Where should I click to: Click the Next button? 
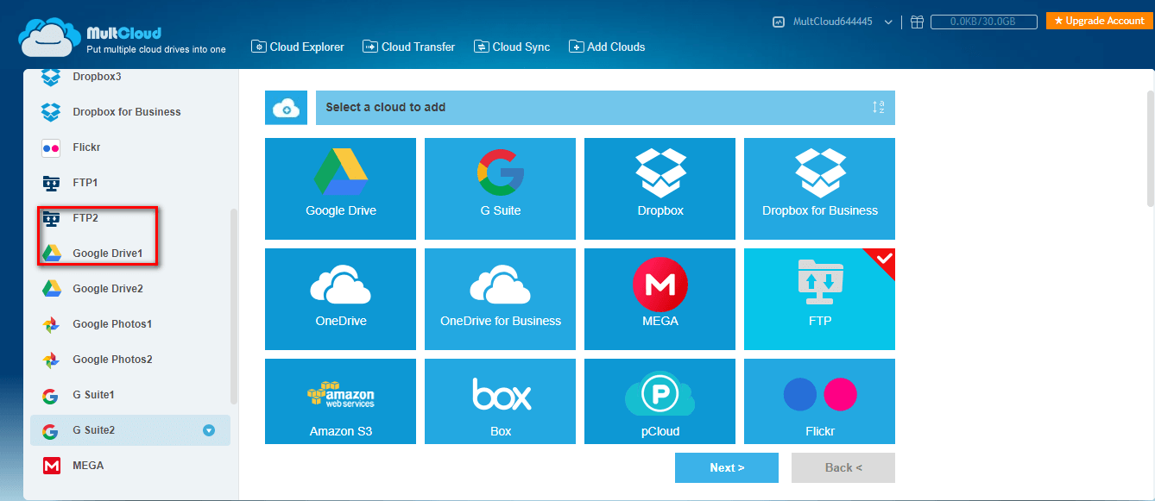727,467
